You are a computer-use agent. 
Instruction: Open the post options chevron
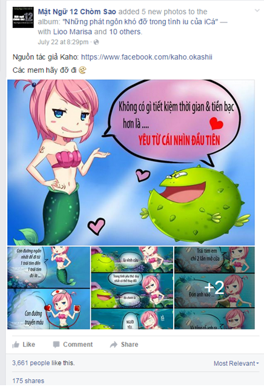click(257, 10)
